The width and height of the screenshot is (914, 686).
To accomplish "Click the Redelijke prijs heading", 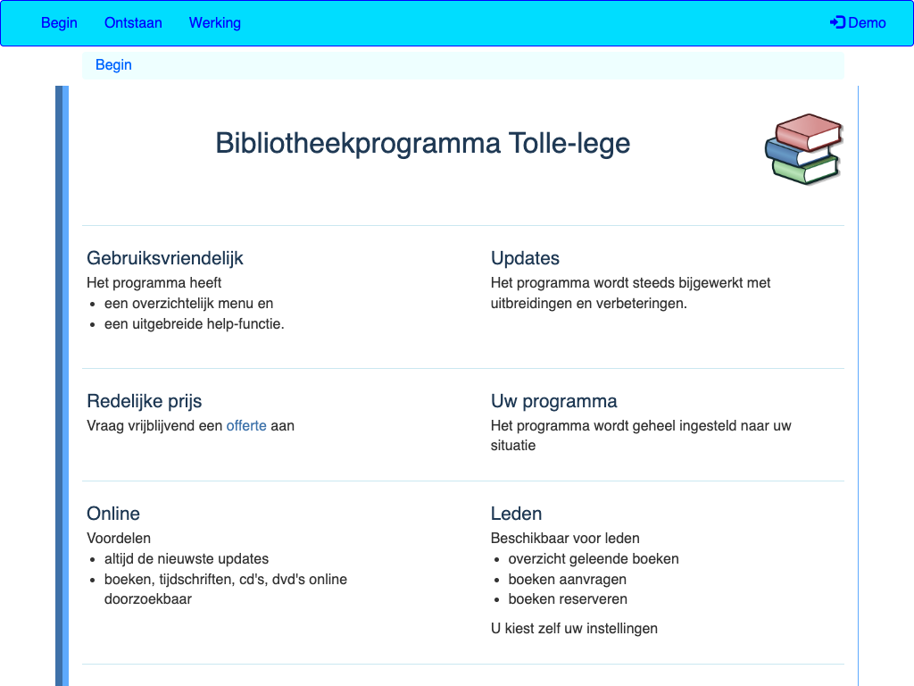I will [150, 401].
